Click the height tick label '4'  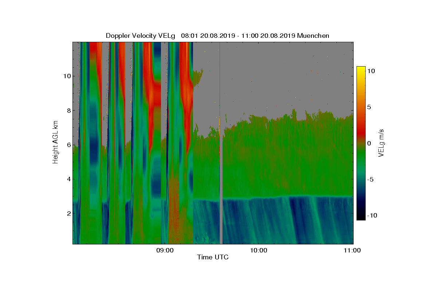coord(68,179)
